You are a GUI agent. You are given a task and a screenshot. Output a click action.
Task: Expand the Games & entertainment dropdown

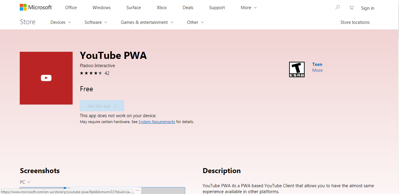147,22
